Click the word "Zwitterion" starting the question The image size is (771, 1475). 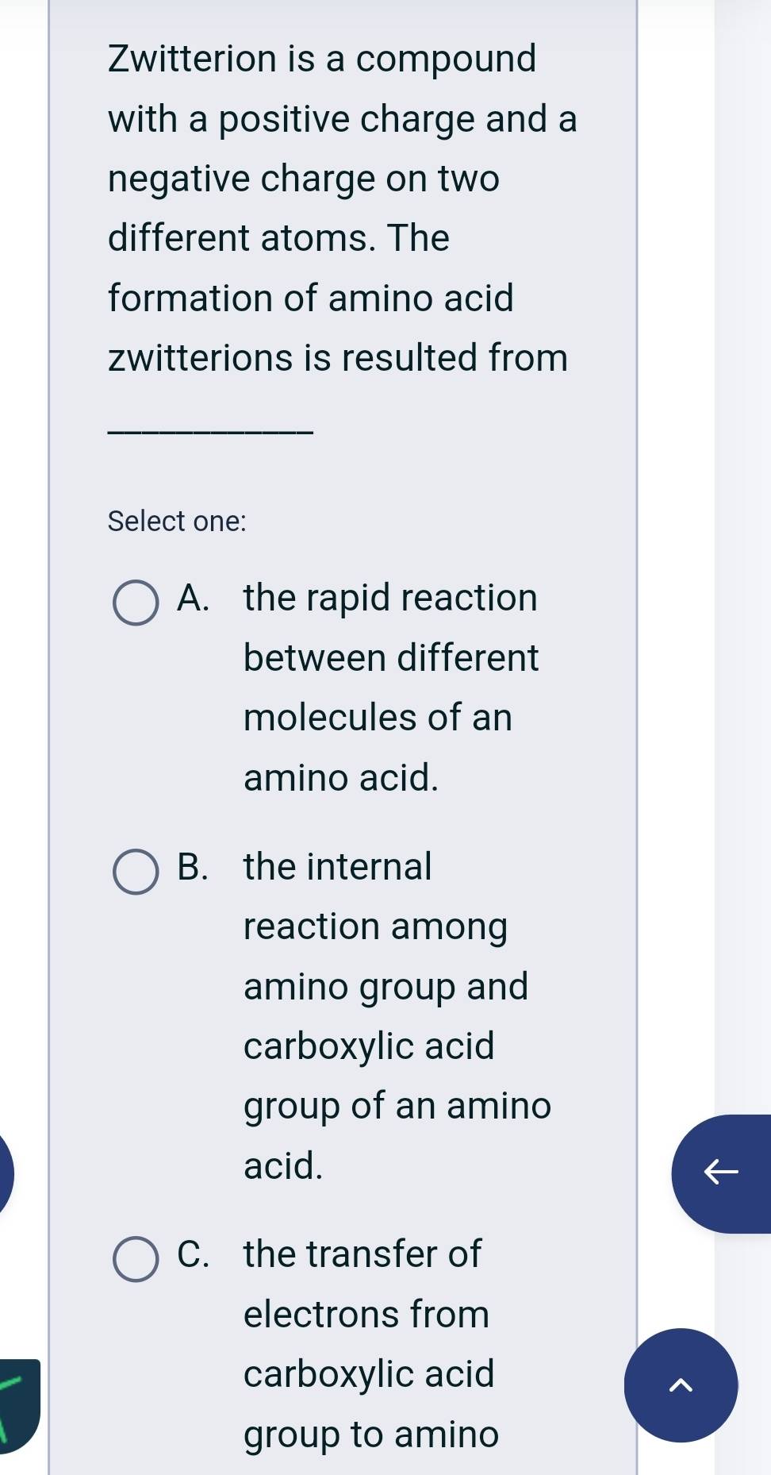click(x=192, y=60)
